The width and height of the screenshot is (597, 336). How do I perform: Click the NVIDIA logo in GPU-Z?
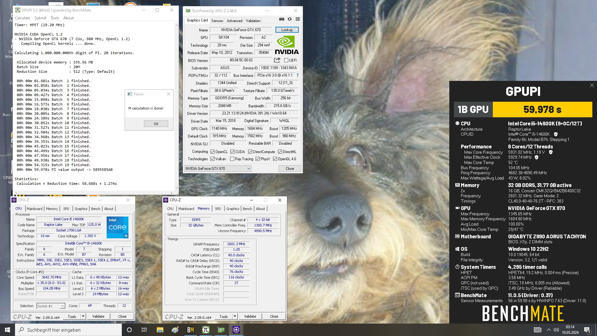click(287, 45)
